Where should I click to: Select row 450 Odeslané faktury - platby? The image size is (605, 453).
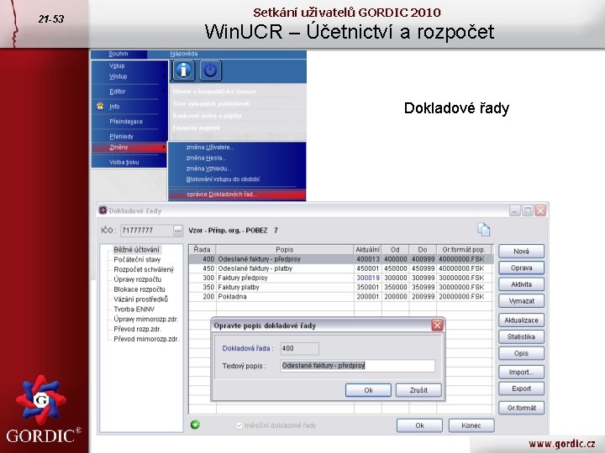[340, 268]
